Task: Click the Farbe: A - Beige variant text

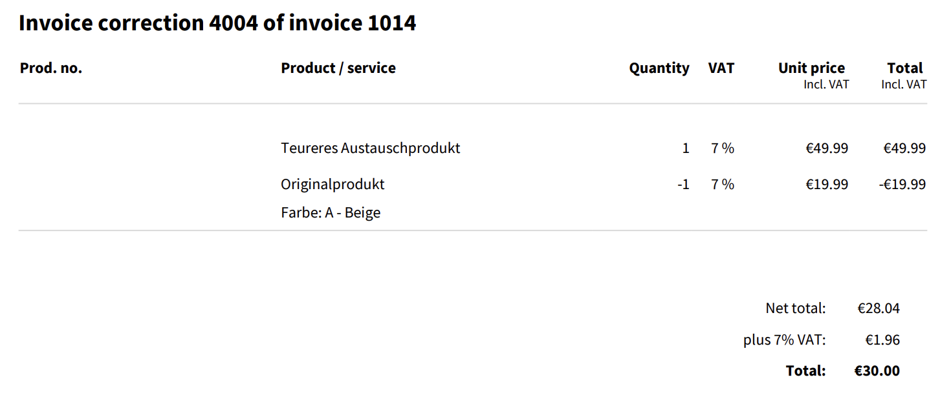Action: tap(331, 213)
